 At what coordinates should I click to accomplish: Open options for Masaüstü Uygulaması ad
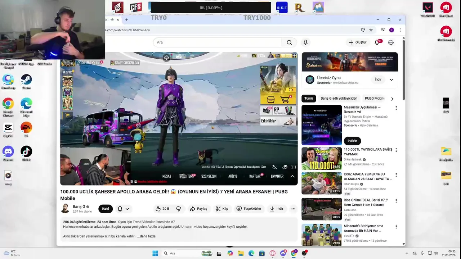(396, 108)
